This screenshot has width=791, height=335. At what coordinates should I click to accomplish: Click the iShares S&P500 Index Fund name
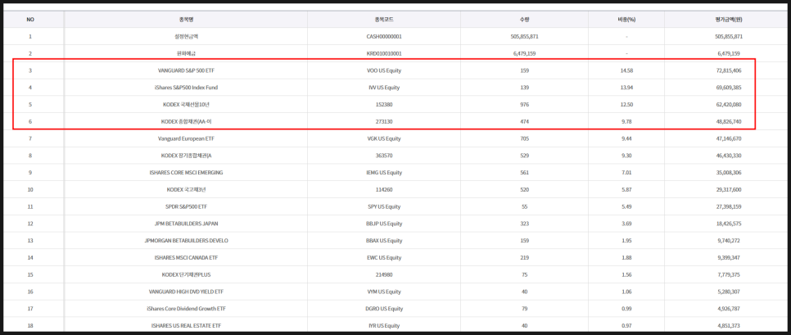pyautogui.click(x=186, y=88)
